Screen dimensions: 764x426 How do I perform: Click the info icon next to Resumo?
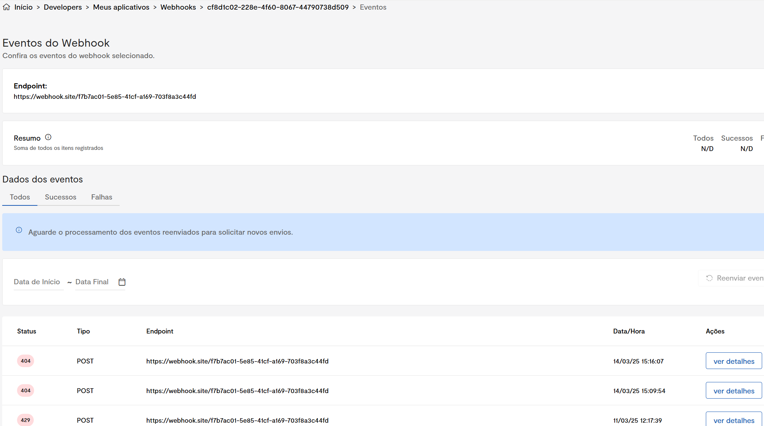(48, 137)
